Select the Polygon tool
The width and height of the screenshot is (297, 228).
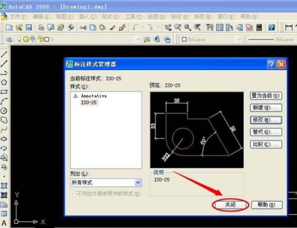point(4,82)
